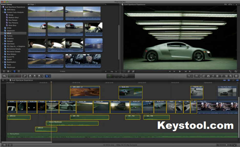Select the R8 Exterior Details collection
The width and height of the screenshot is (240, 147).
pyautogui.click(x=14, y=49)
